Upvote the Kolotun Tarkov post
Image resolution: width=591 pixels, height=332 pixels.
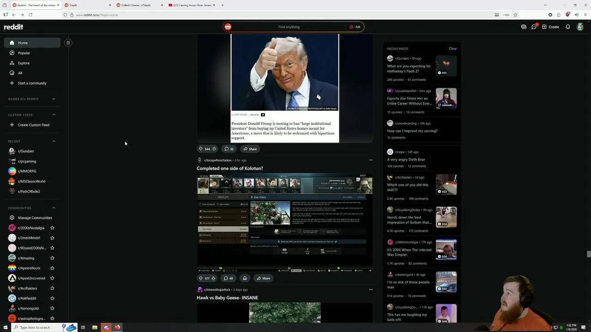click(x=201, y=278)
